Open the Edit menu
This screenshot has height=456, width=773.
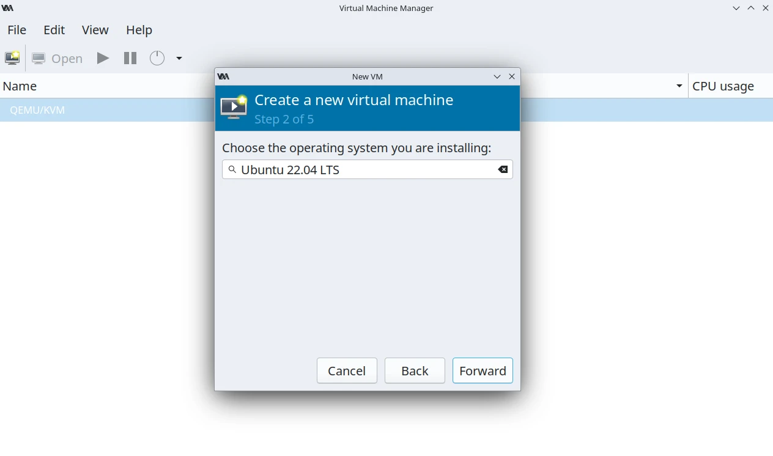click(54, 30)
